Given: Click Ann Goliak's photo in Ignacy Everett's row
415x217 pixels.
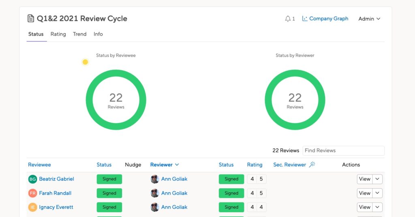Looking at the screenshot, I should click(155, 207).
